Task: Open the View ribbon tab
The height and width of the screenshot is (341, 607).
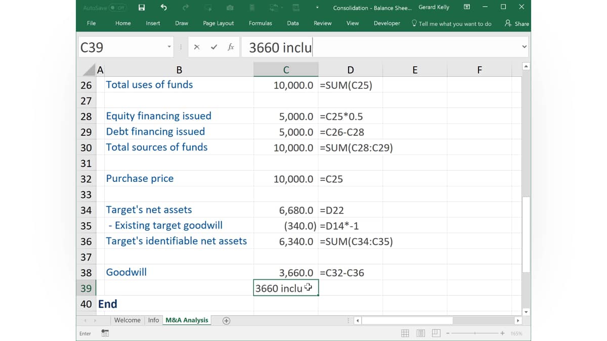Action: click(353, 23)
